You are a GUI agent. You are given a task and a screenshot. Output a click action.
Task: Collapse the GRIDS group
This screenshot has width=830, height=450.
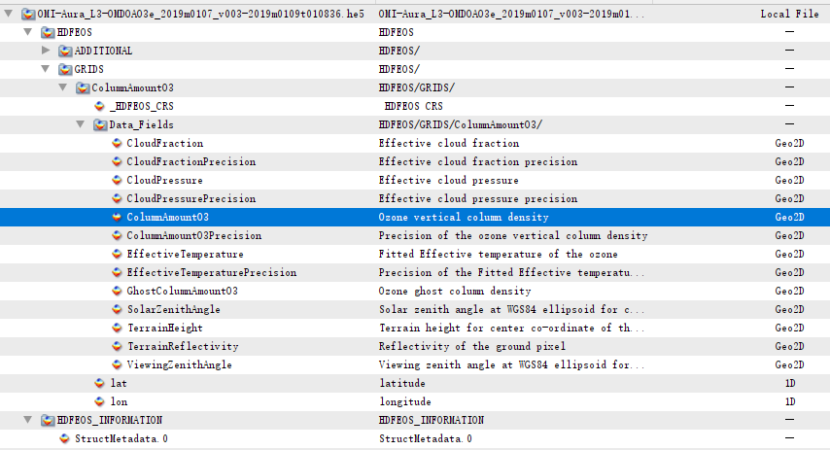coord(46,70)
